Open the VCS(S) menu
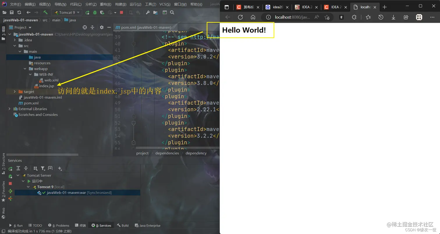This screenshot has height=234, width=440. click(x=165, y=4)
